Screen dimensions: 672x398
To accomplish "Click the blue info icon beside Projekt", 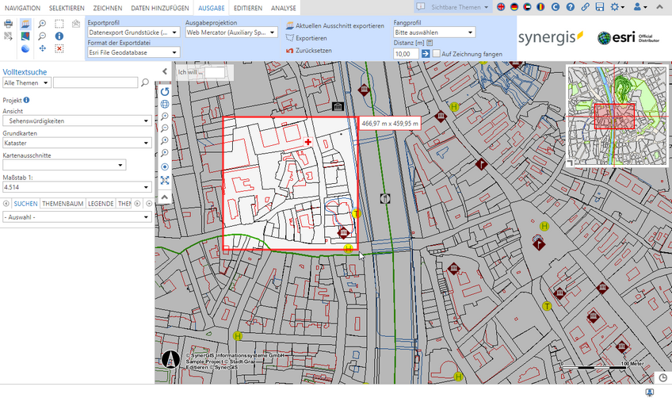I will click(x=27, y=101).
